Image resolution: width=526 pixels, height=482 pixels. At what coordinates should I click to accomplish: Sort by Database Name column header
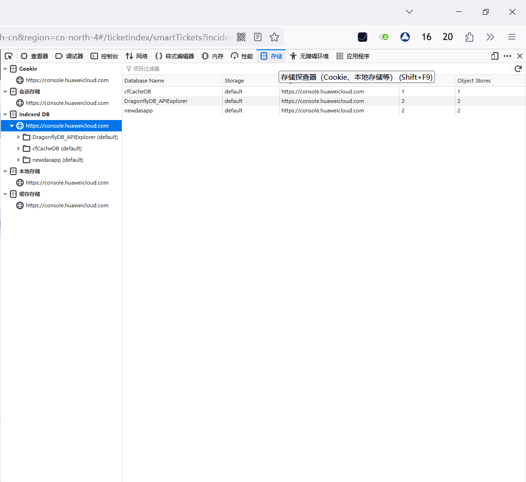click(x=172, y=81)
